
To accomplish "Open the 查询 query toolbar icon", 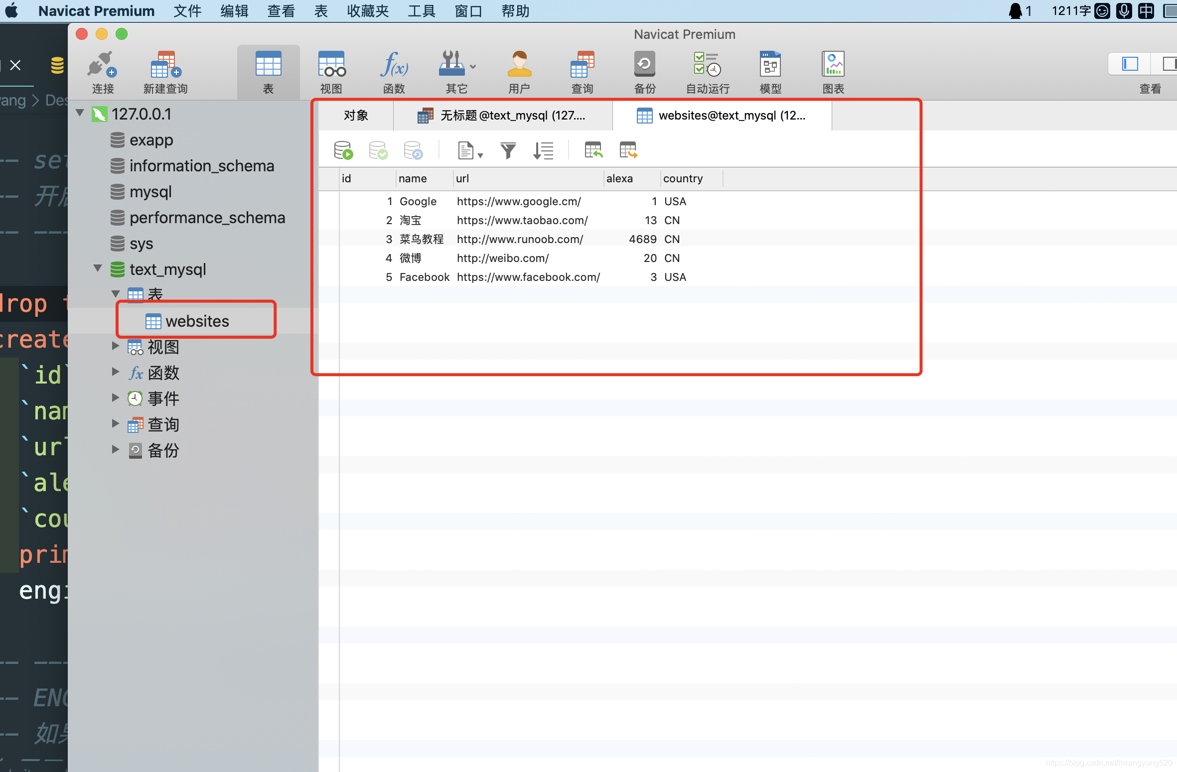I will tap(583, 72).
